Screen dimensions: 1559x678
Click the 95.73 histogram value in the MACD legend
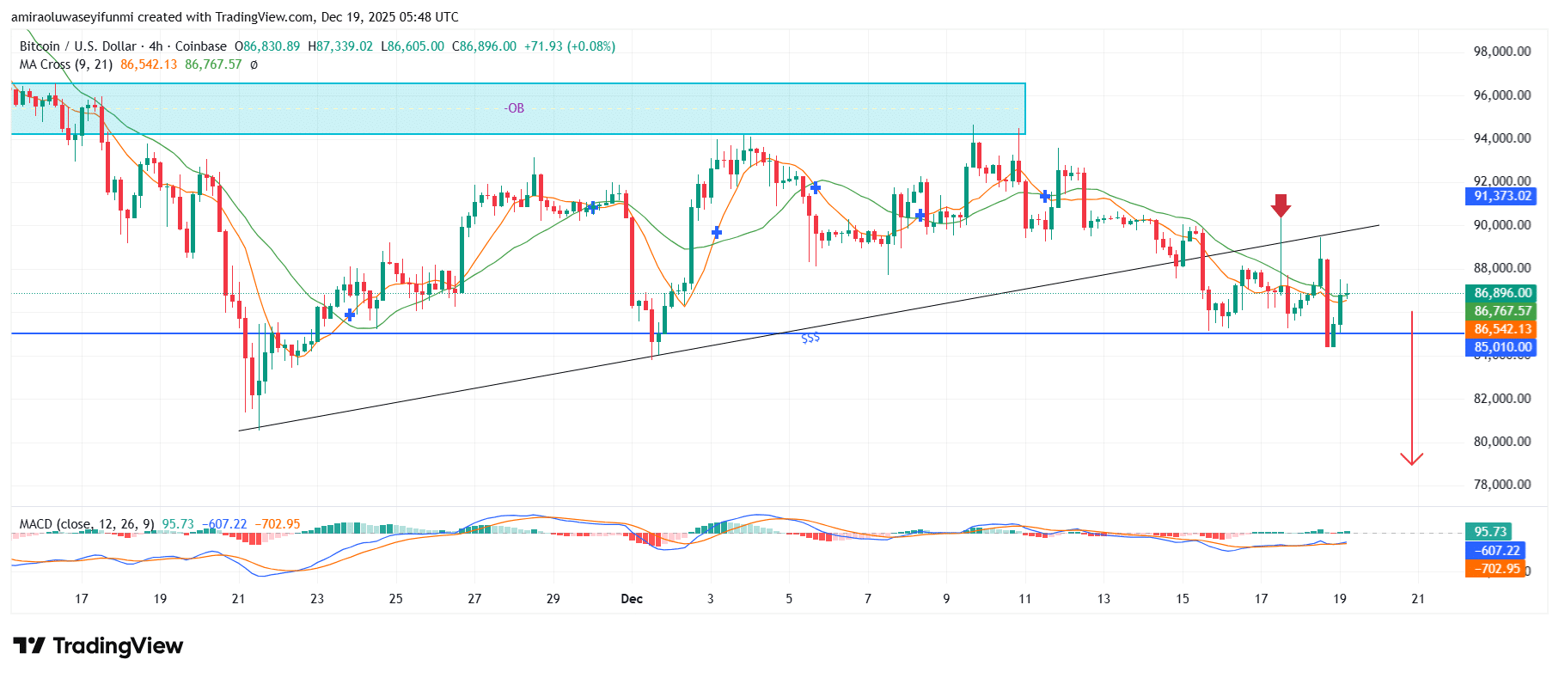coord(178,524)
